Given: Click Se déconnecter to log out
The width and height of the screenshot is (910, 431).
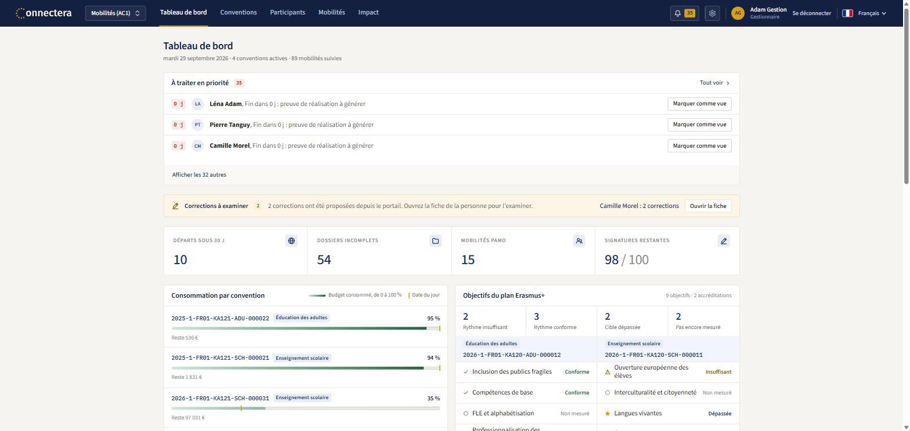Looking at the screenshot, I should coord(811,13).
